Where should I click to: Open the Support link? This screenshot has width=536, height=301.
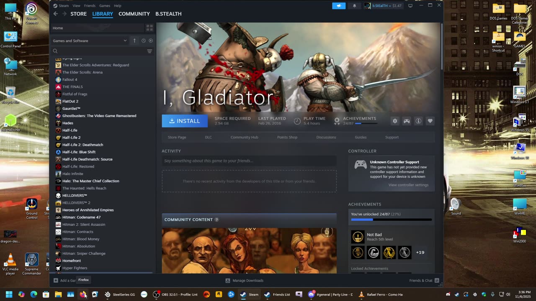392,137
